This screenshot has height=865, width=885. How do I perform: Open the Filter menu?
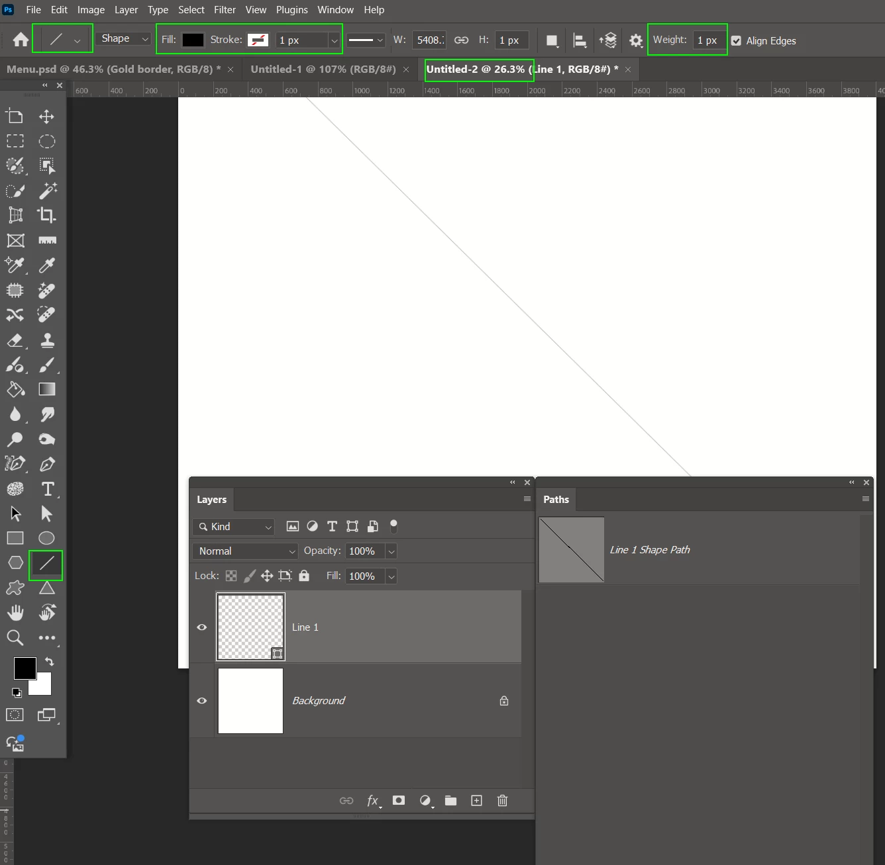click(x=225, y=10)
